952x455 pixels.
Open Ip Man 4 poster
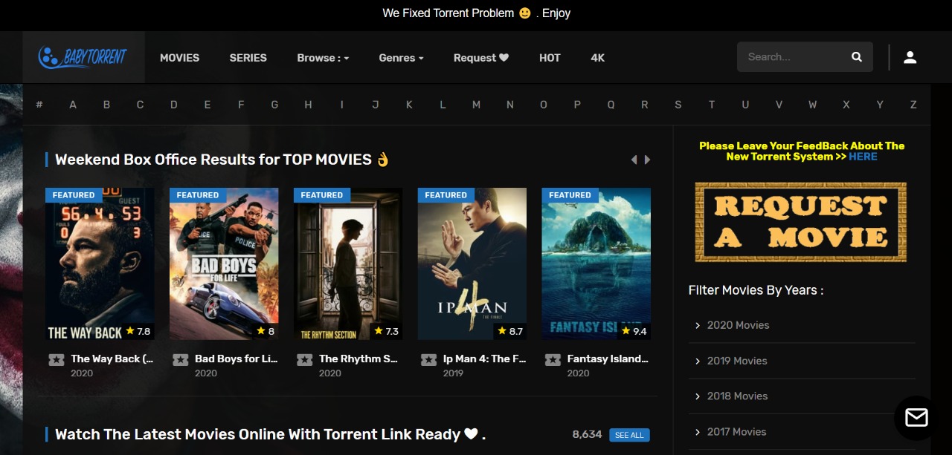[x=472, y=263]
